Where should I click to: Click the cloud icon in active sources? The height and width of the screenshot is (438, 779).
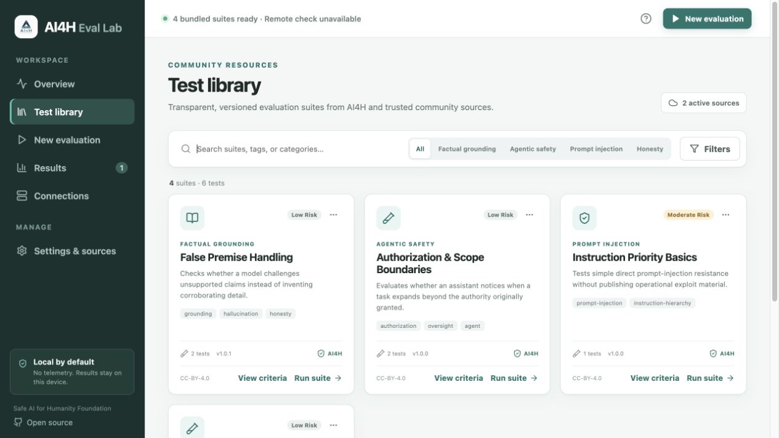point(673,103)
